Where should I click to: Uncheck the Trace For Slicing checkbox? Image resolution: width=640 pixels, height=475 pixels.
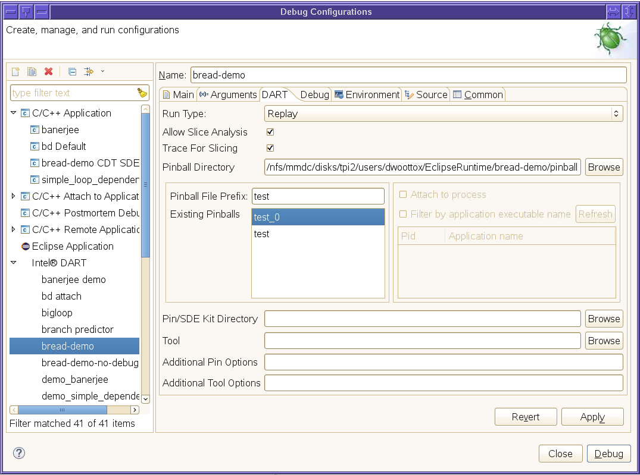coord(270,148)
